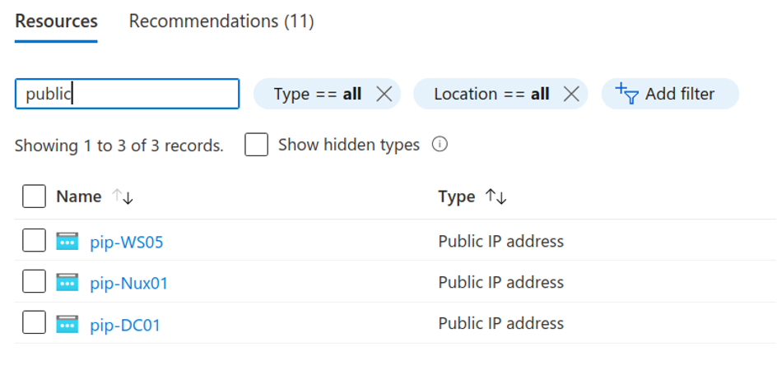The width and height of the screenshot is (777, 370).
Task: Sort by Name using the arrows icon
Action: pyautogui.click(x=123, y=197)
